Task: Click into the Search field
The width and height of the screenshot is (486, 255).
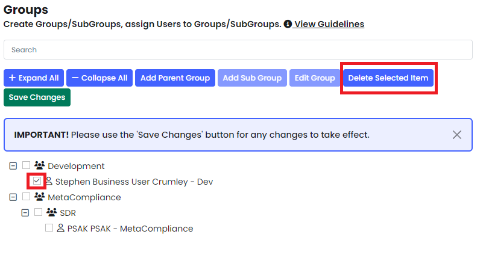Action: (238, 50)
